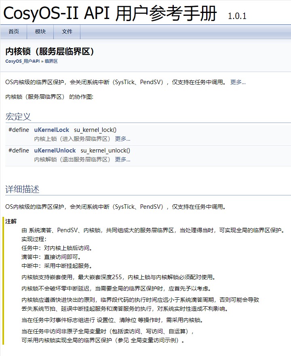Screen dimensions: 291x356
Task: Open the 模块 tab
Action: [x=40, y=32]
